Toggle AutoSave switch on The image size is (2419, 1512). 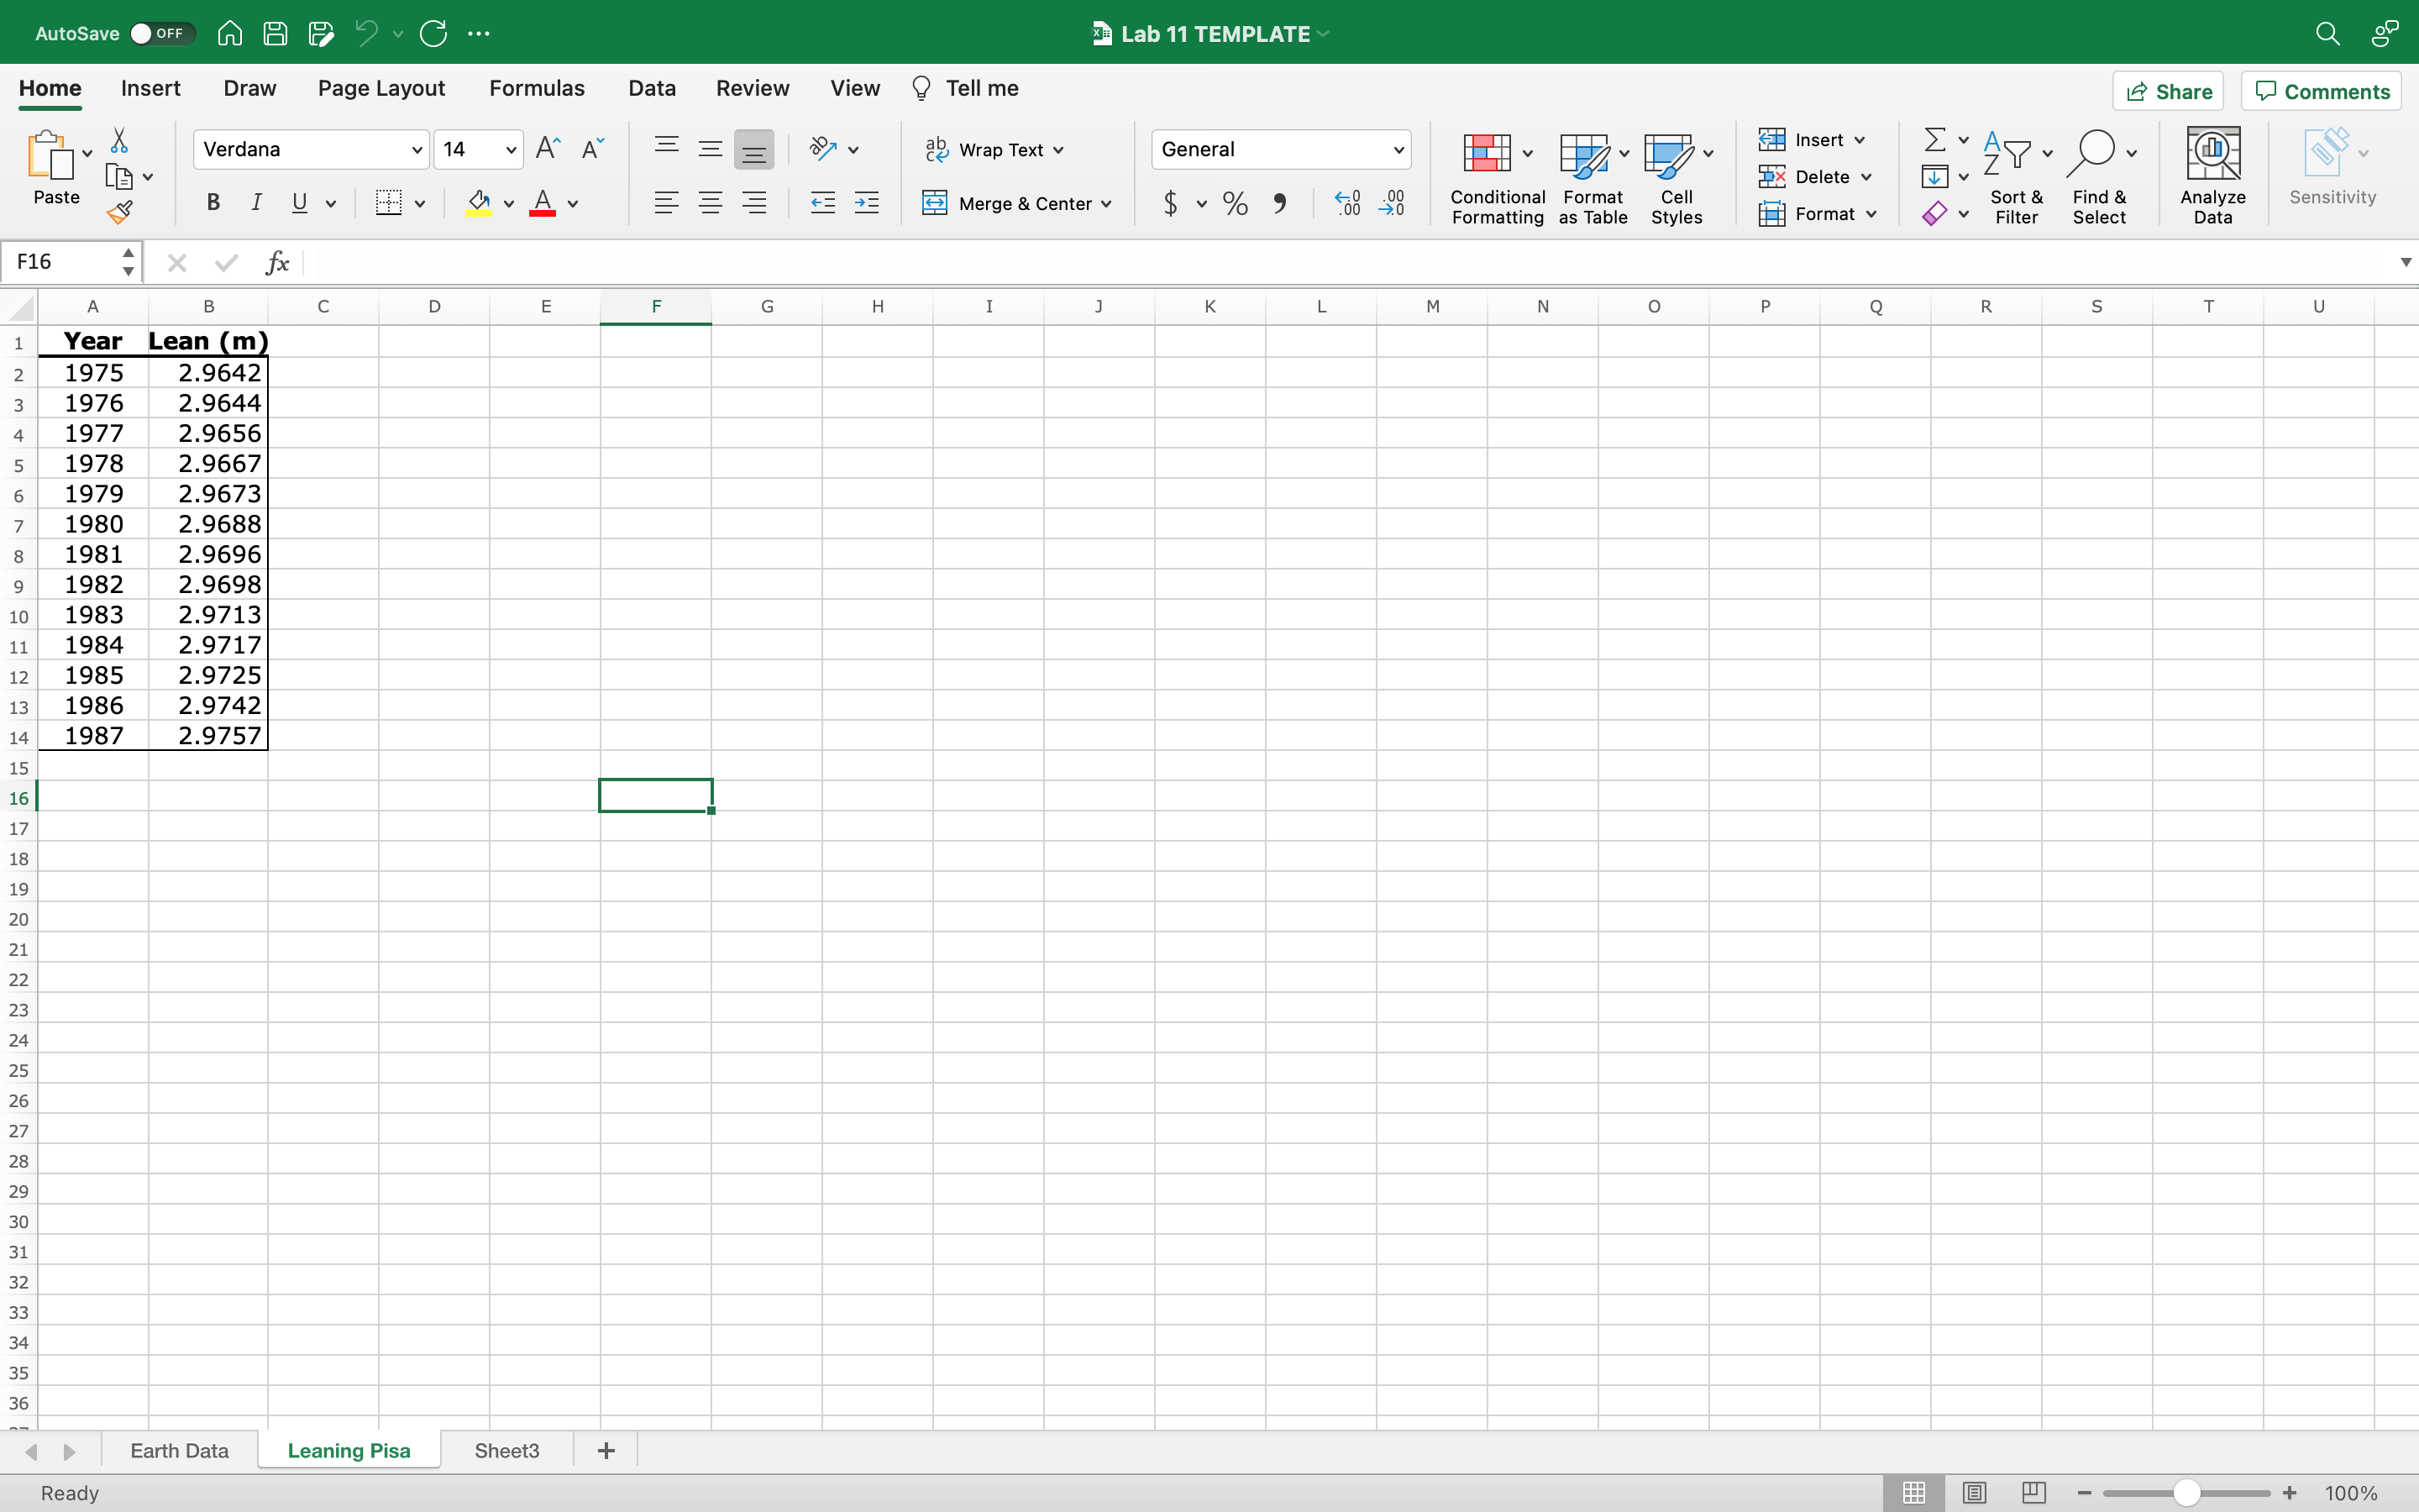(161, 33)
